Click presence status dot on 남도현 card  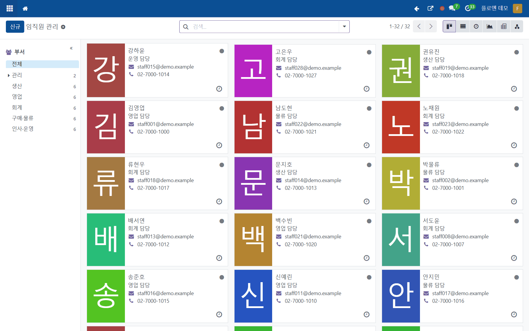pos(369,109)
